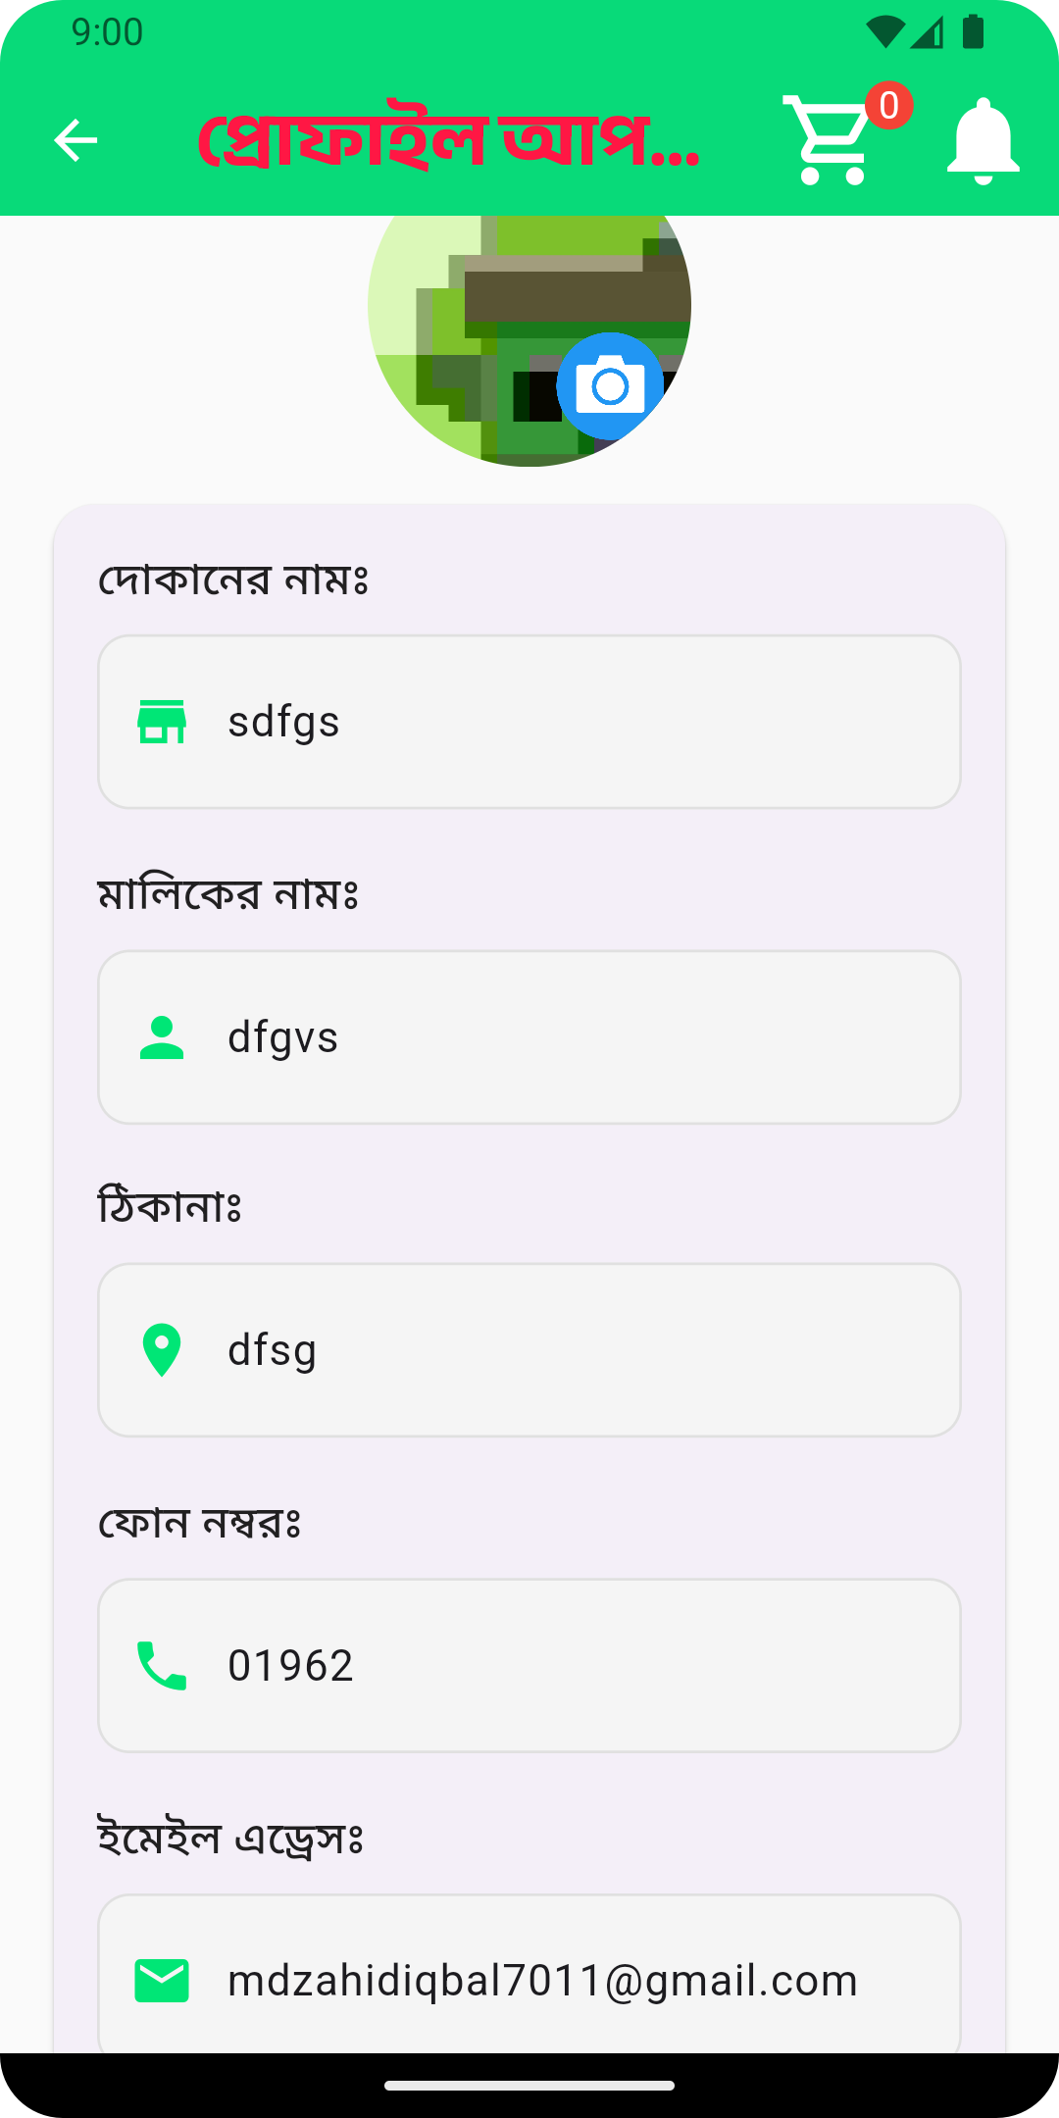The image size is (1059, 2118).
Task: Click the envelope icon in email field
Action: tap(162, 1981)
